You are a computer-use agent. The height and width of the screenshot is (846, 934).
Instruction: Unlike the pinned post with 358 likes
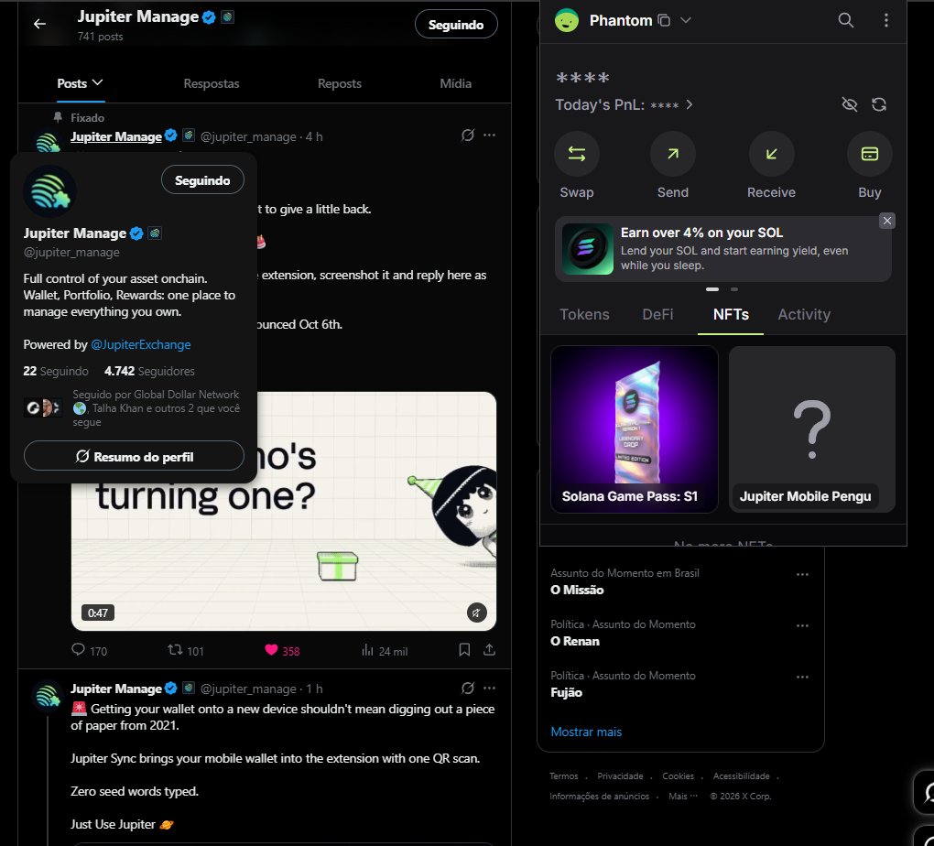click(282, 651)
